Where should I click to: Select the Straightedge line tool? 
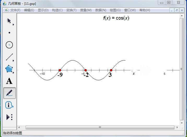coord(9,57)
